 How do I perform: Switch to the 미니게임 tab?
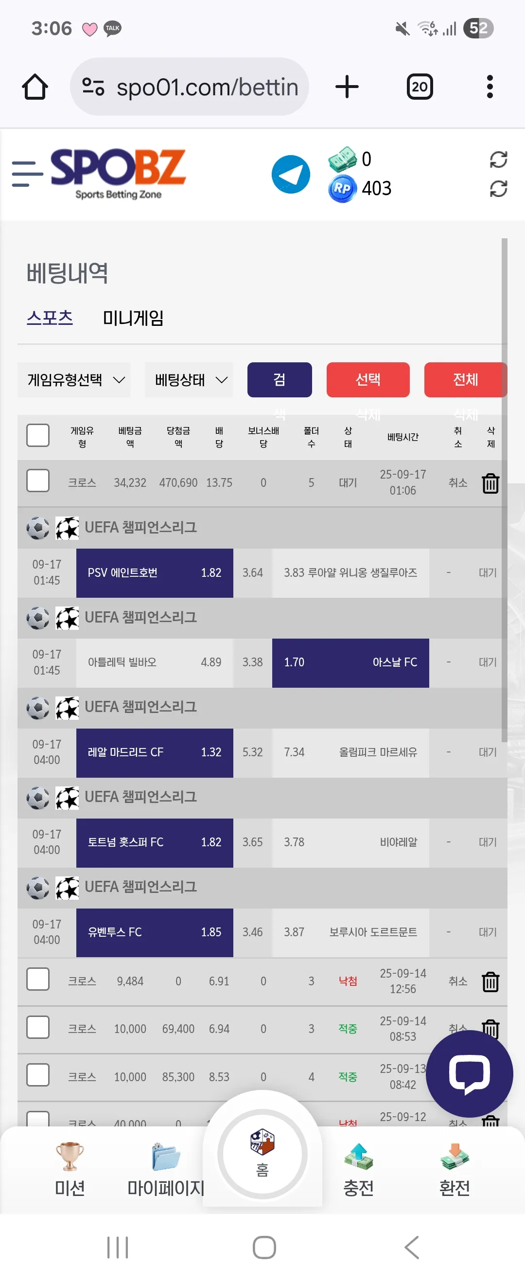[133, 318]
